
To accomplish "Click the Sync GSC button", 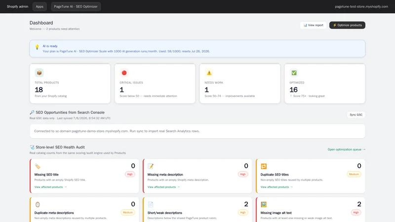I will (356, 115).
